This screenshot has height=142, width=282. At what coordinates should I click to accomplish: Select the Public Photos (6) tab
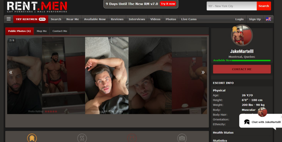[19, 31]
